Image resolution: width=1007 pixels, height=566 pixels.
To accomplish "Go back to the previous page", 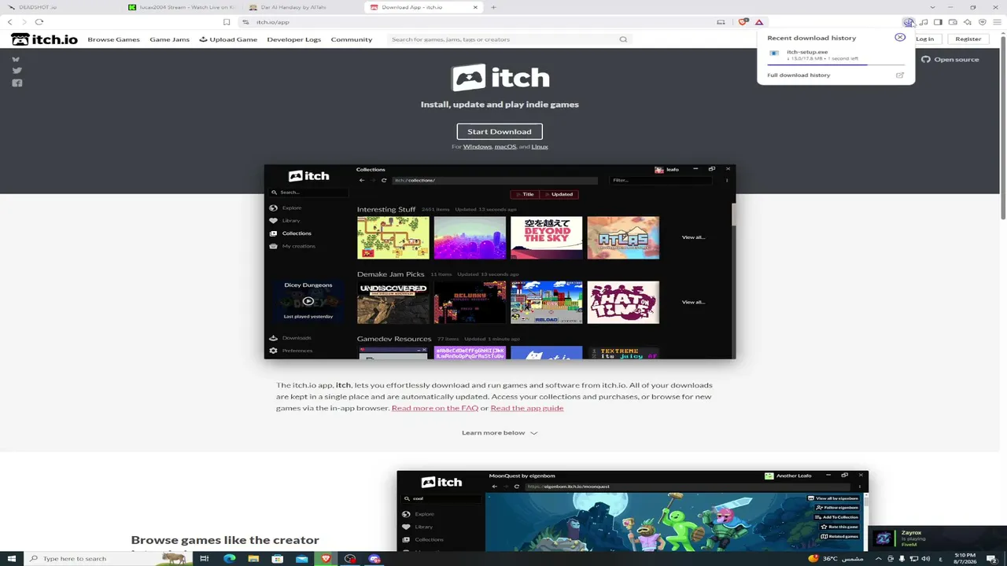I will point(10,22).
